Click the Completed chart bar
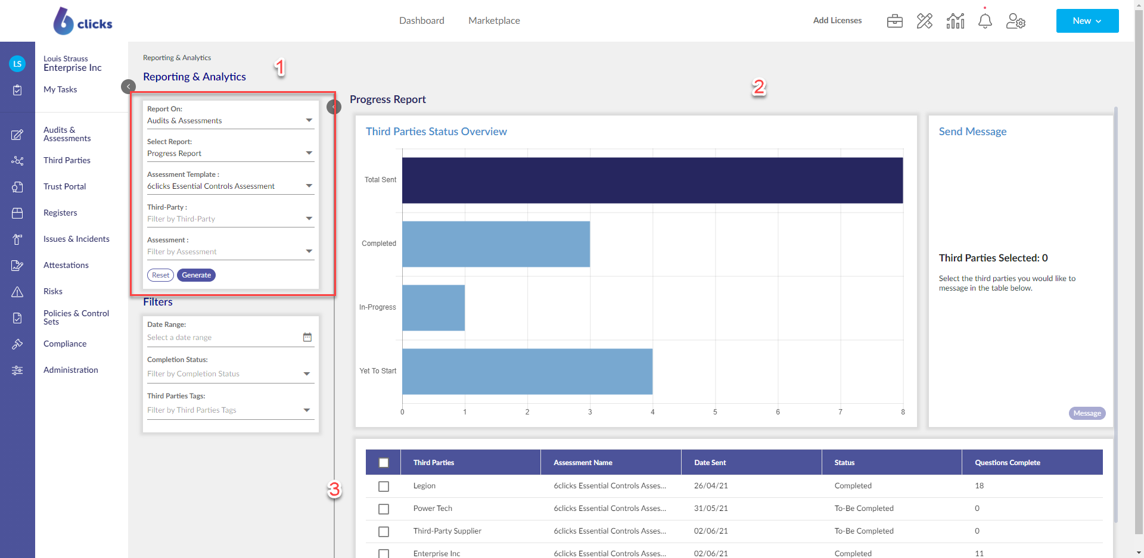Image resolution: width=1144 pixels, height=558 pixels. click(496, 244)
